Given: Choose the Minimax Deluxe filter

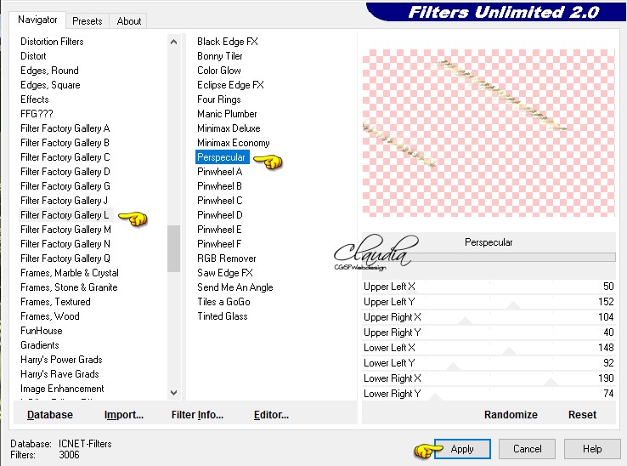Looking at the screenshot, I should (x=229, y=128).
